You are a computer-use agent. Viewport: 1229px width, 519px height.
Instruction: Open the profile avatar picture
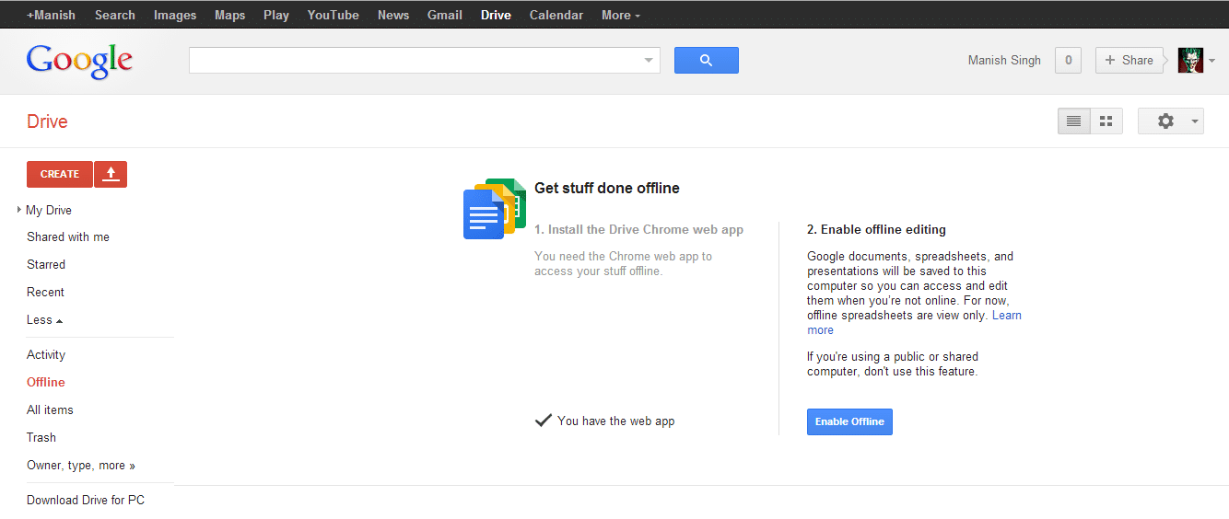click(x=1190, y=61)
